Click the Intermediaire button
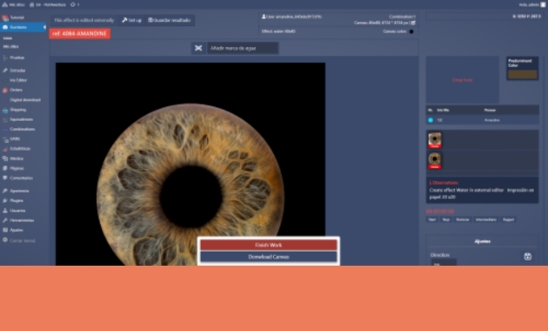Image resolution: width=548 pixels, height=331 pixels. pyautogui.click(x=485, y=220)
